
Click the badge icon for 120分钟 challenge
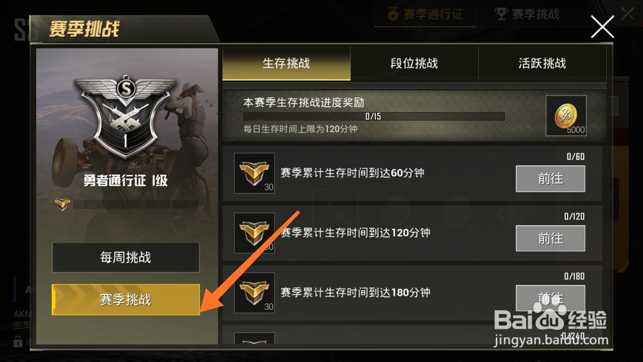point(254,233)
